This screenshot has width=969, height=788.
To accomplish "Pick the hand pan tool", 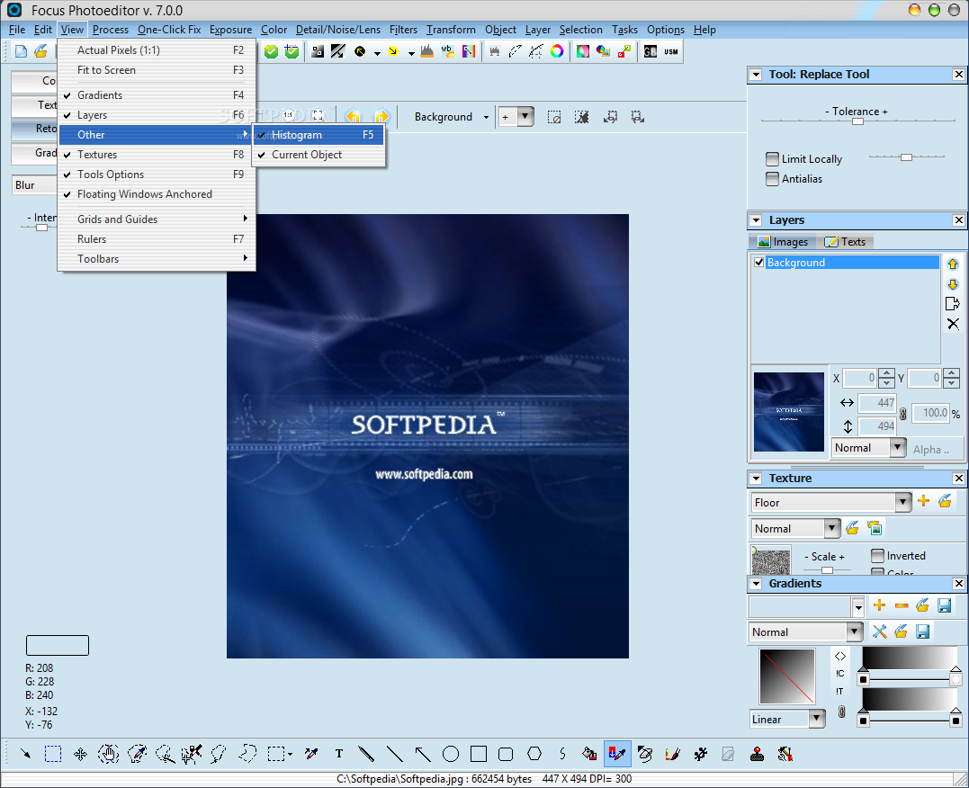I will pos(109,754).
